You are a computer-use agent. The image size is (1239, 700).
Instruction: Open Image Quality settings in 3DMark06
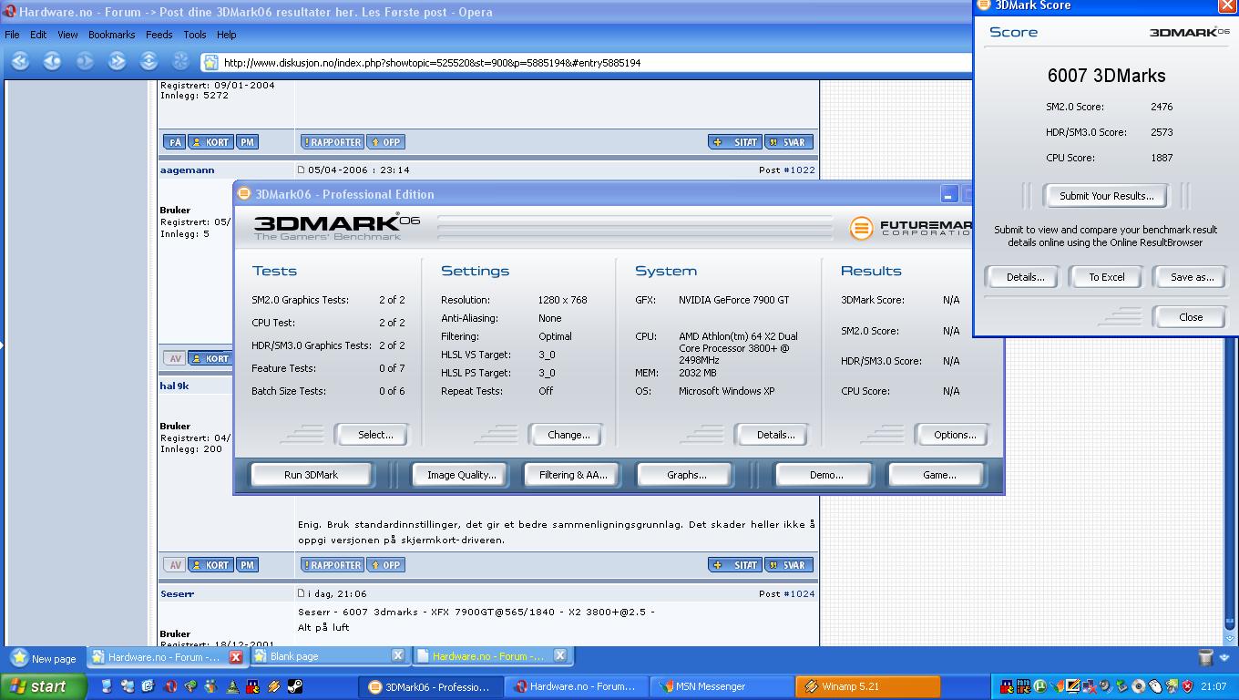pyautogui.click(x=462, y=475)
